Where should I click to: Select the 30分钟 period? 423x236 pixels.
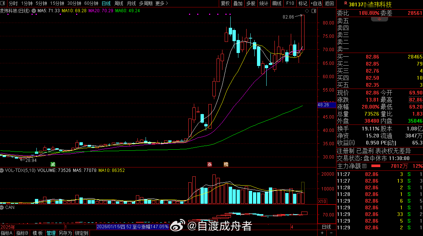pyautogui.click(x=74, y=3)
